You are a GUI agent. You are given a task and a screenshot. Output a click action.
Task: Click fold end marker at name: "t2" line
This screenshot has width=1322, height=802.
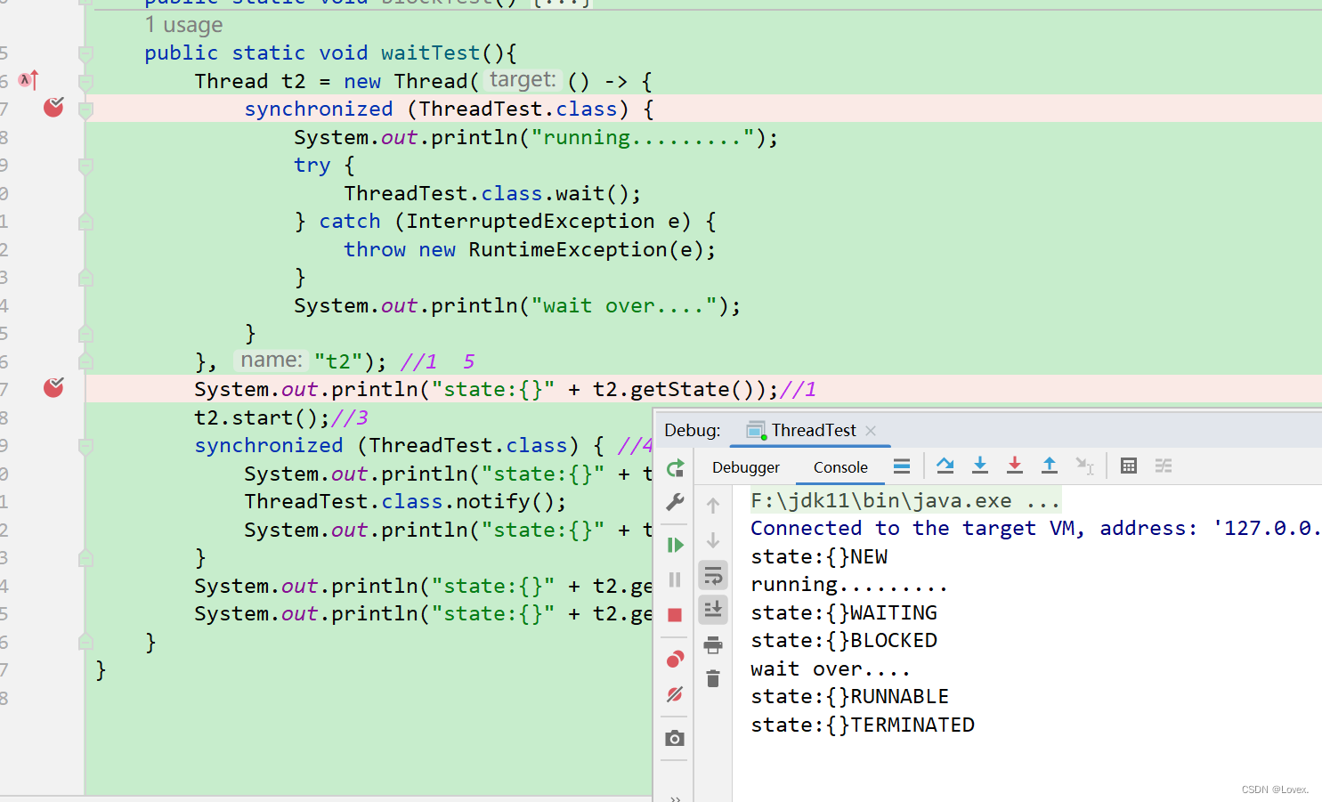pos(85,360)
